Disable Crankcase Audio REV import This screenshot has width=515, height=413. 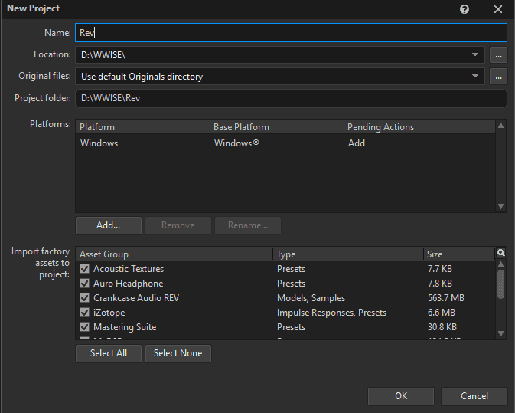(x=85, y=298)
